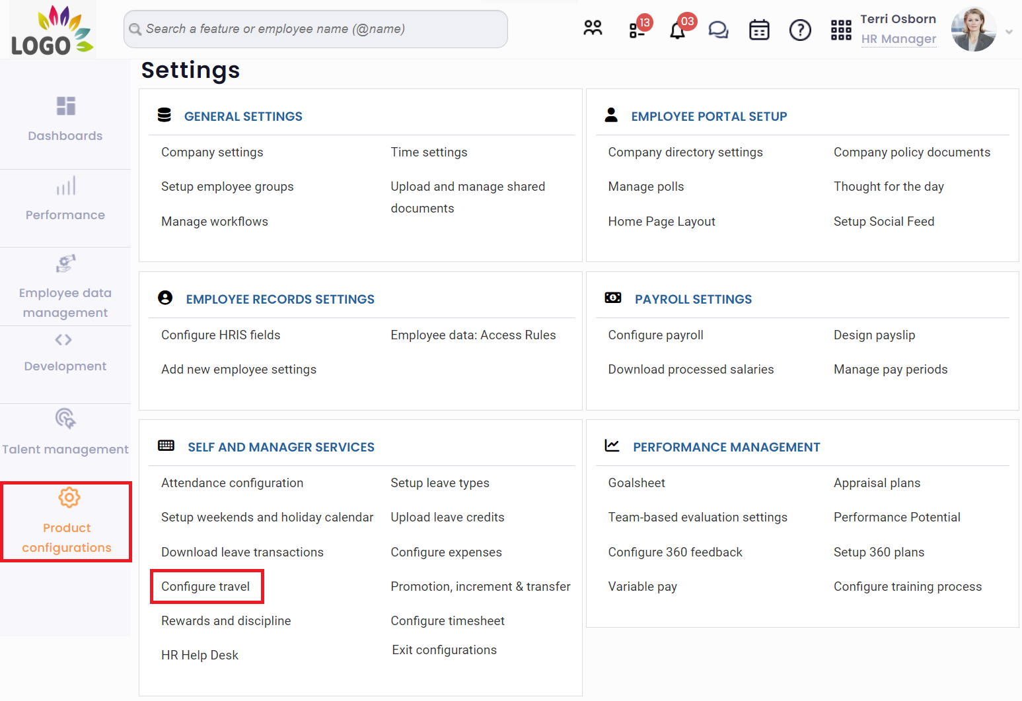Open the tasks icon with 13 badge
The image size is (1022, 701).
(637, 30)
